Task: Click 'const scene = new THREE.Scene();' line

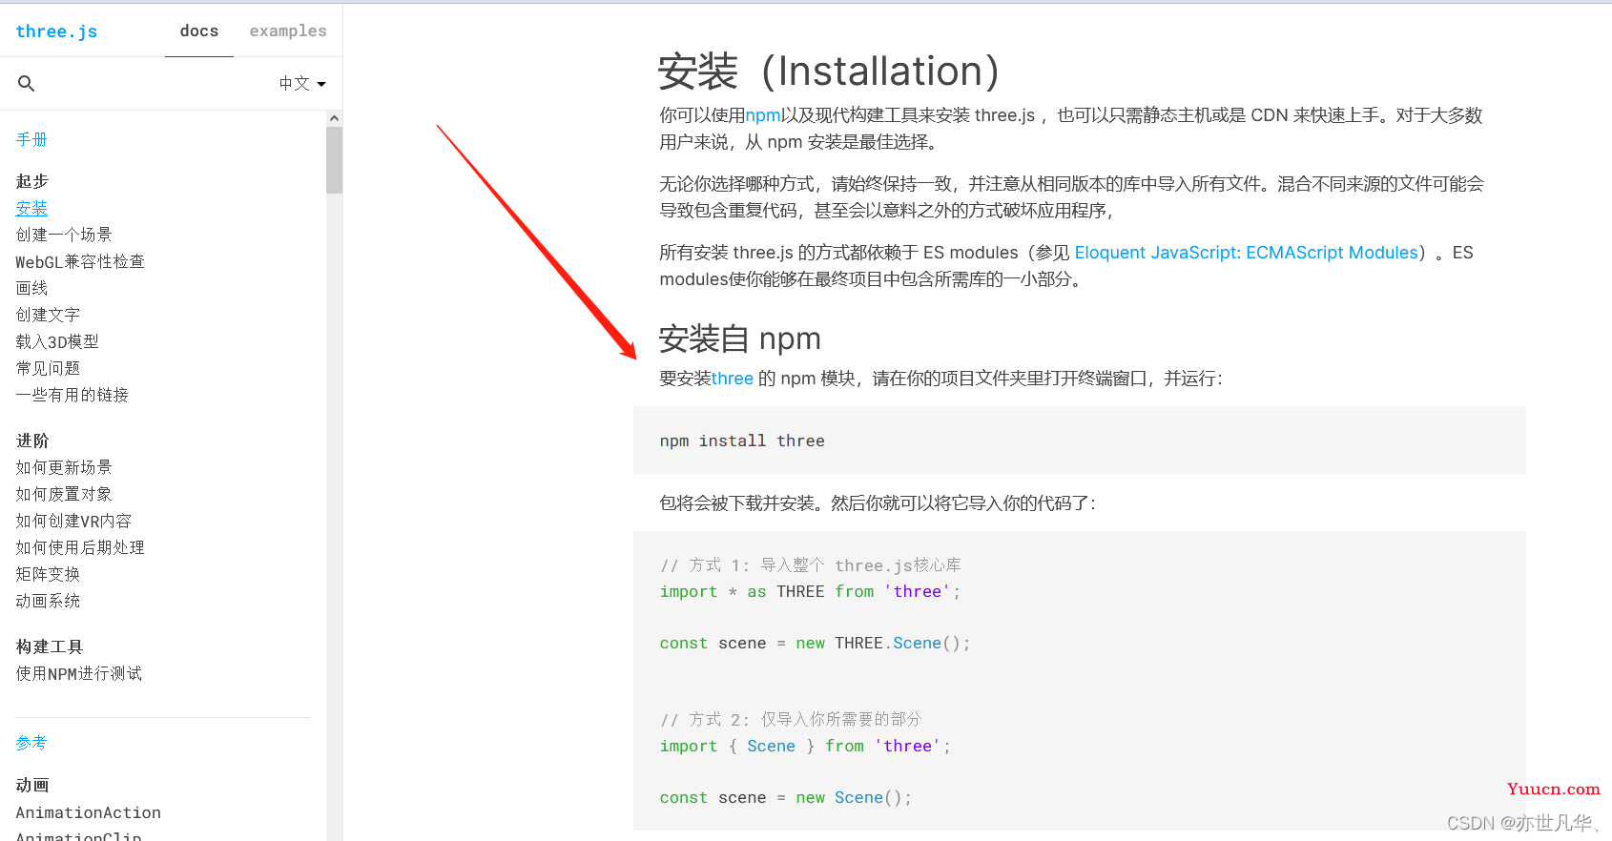Action: (815, 643)
